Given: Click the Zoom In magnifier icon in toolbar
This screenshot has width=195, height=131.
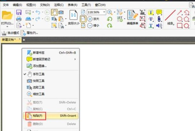Looking at the screenshot, I should pyautogui.click(x=110, y=12).
